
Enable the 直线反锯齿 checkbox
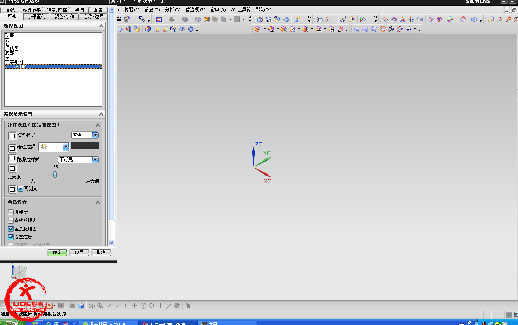(11, 221)
